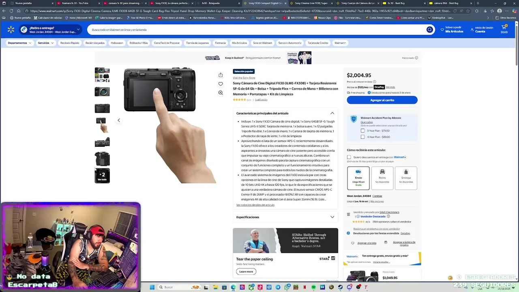Screen dimensions: 519x292
Task: Click the Qué cubre link
Action: [367, 122]
